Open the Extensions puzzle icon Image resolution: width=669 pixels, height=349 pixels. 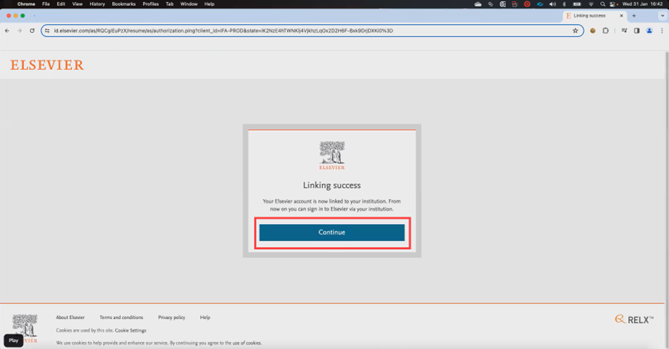(605, 31)
